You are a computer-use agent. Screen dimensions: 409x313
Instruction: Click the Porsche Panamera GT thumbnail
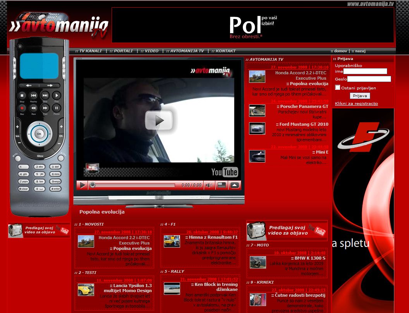pos(257,111)
